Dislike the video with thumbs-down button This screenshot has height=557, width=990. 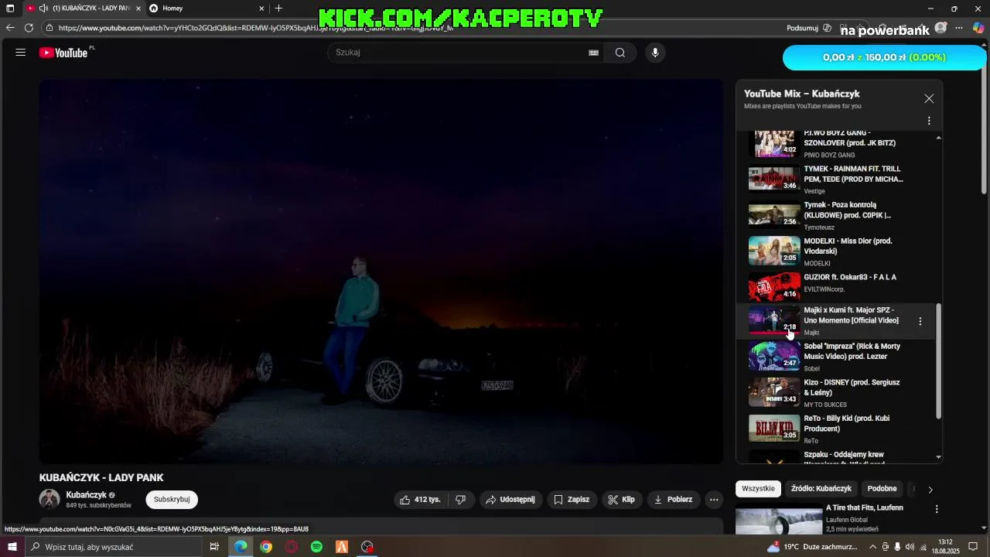[460, 500]
